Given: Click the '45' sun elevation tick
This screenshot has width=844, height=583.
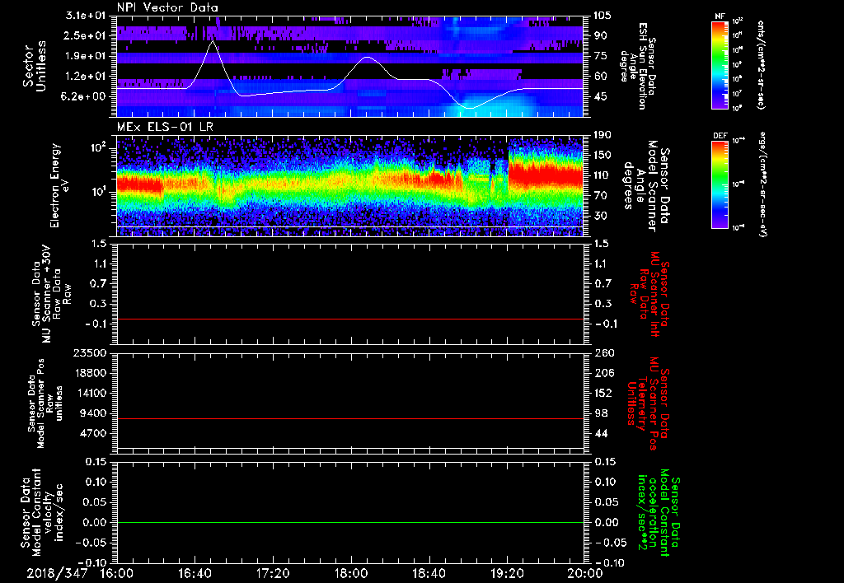Looking at the screenshot, I should coord(600,96).
